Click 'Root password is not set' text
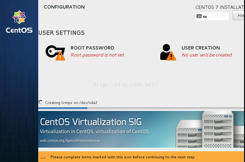The image size is (245, 162). coord(97,55)
